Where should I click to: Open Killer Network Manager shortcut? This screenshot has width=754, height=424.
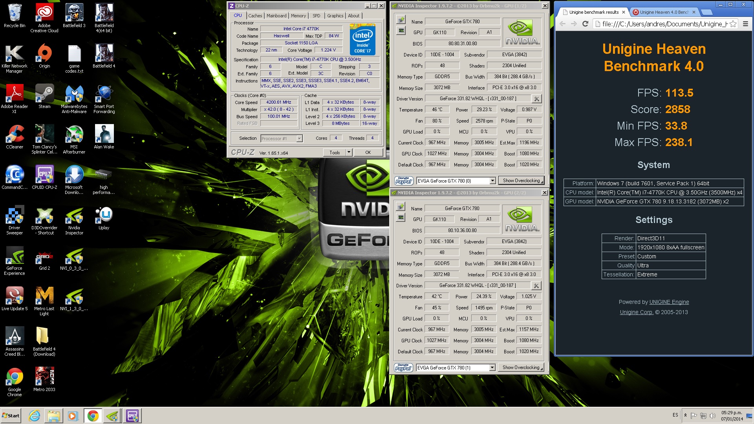coord(15,58)
